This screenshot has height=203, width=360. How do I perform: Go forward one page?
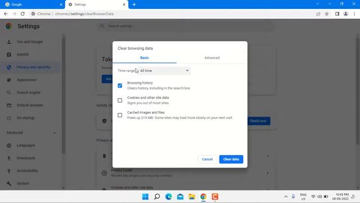pyautogui.click(x=14, y=14)
